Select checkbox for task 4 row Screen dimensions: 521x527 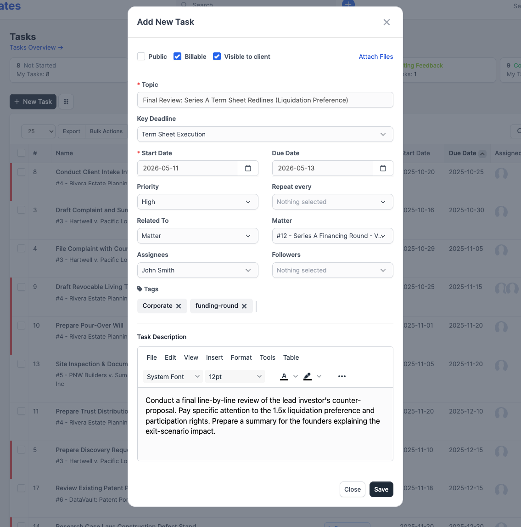point(21,249)
